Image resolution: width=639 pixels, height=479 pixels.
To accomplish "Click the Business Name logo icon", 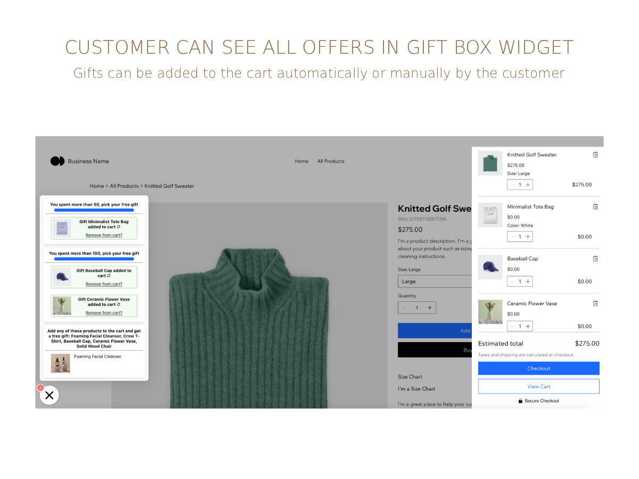I will click(x=58, y=161).
